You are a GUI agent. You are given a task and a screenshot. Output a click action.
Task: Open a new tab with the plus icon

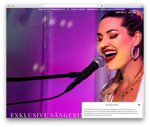(142, 7)
